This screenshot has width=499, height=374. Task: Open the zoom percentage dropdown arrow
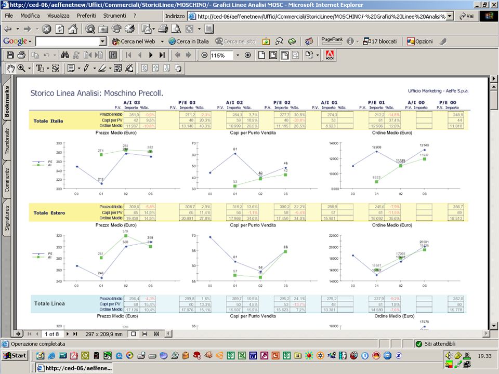[238, 56]
